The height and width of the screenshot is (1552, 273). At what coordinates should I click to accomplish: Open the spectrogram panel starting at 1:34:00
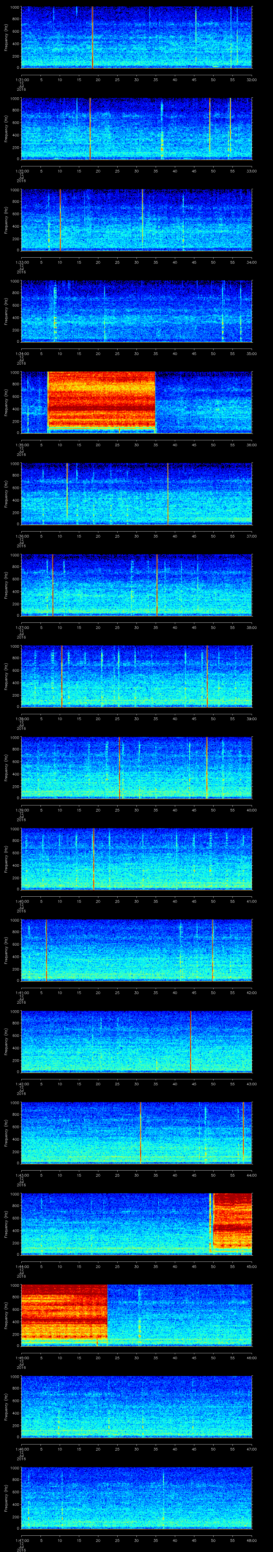137,311
